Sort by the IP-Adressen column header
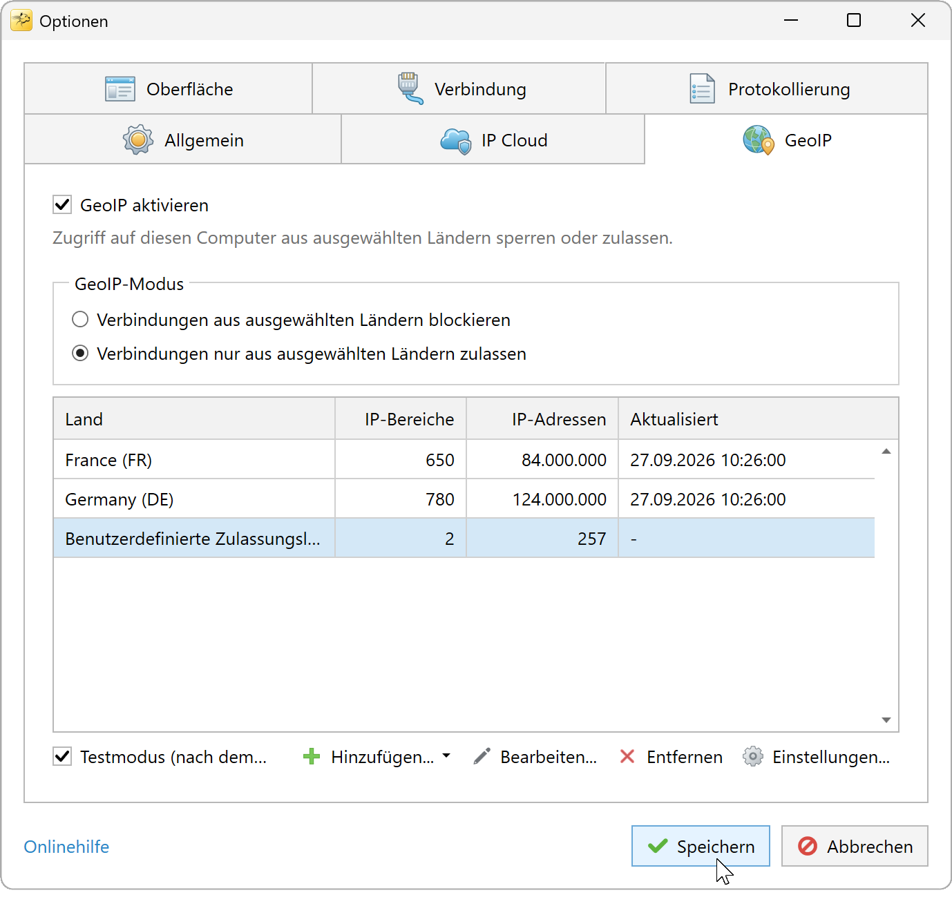 coord(542,419)
